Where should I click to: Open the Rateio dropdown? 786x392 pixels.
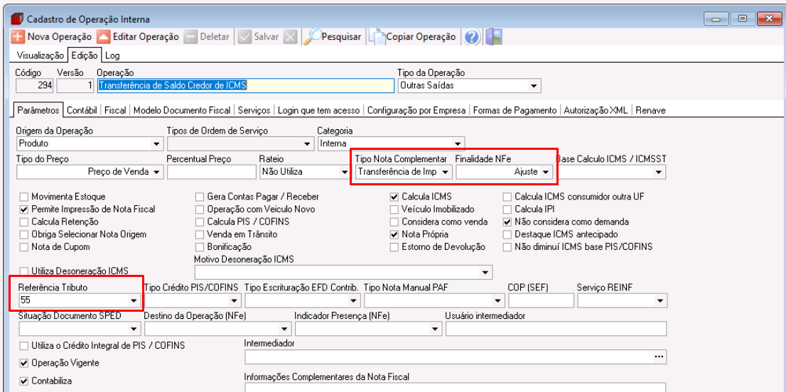(x=345, y=173)
